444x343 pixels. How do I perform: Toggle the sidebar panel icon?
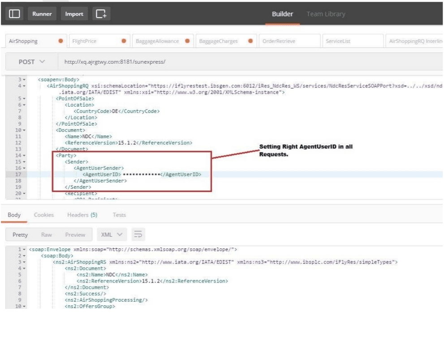click(x=14, y=13)
